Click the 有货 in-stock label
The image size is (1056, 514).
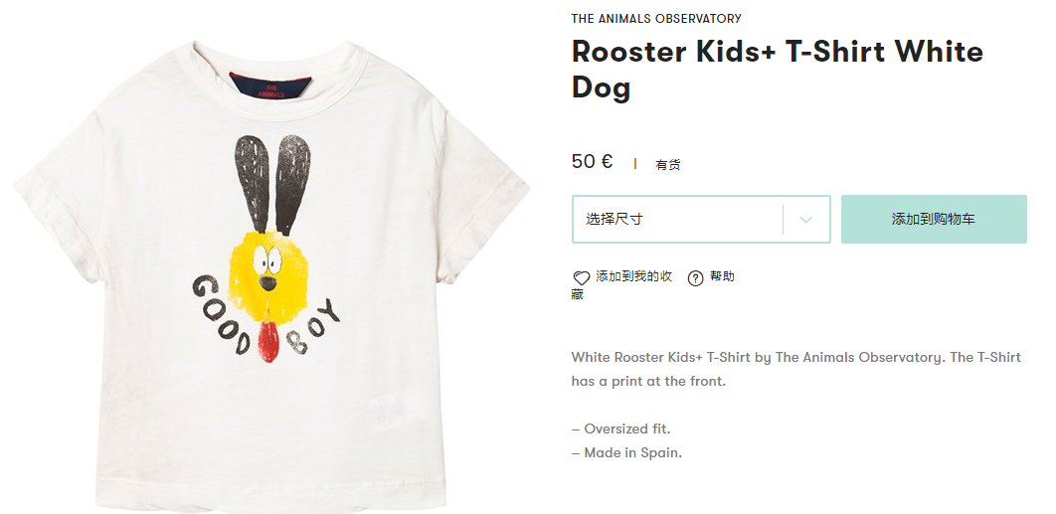tap(668, 164)
